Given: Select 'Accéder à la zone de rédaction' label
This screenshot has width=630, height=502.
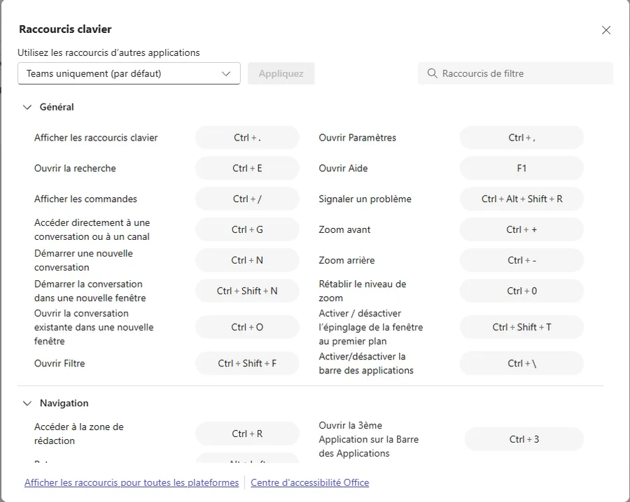Looking at the screenshot, I should (78, 433).
